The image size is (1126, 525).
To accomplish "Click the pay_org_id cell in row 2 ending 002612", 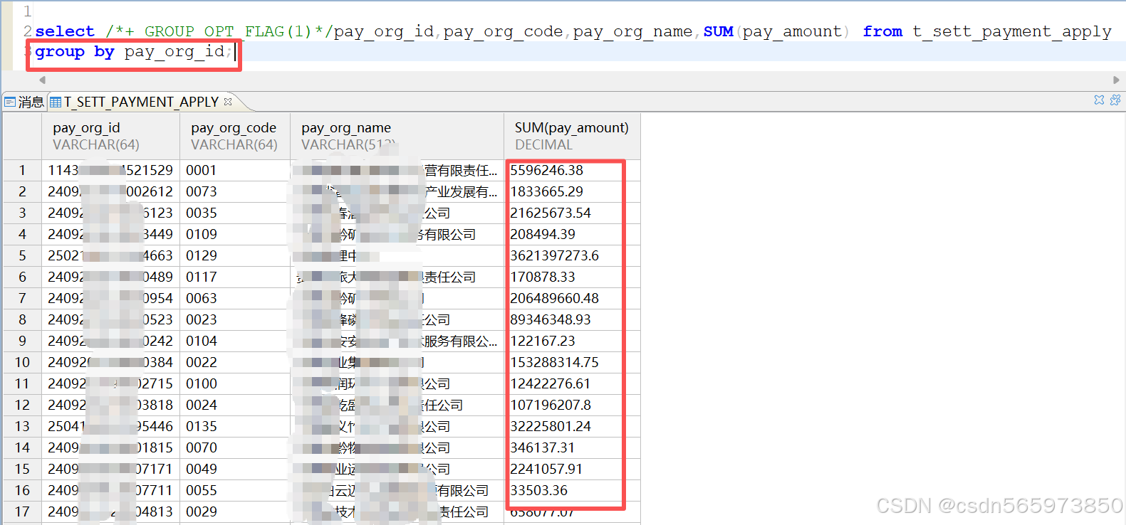I will 110,191.
